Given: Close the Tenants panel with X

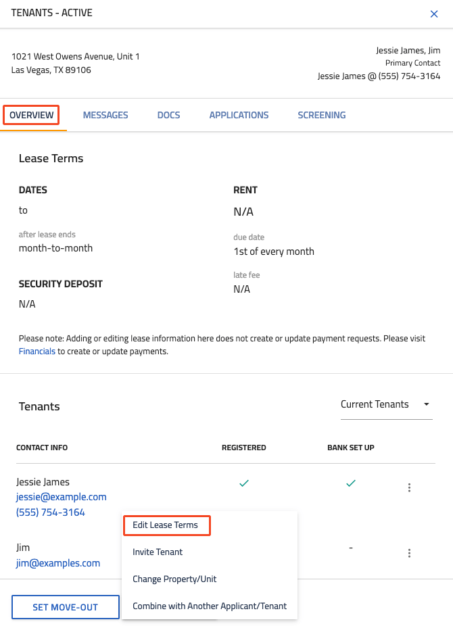Looking at the screenshot, I should 434,14.
